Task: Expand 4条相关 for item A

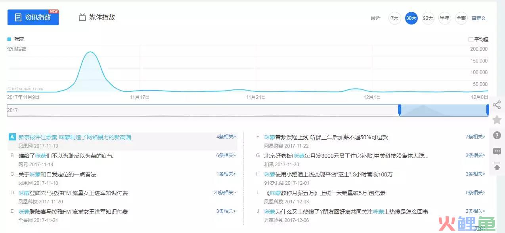Action: click(x=226, y=137)
